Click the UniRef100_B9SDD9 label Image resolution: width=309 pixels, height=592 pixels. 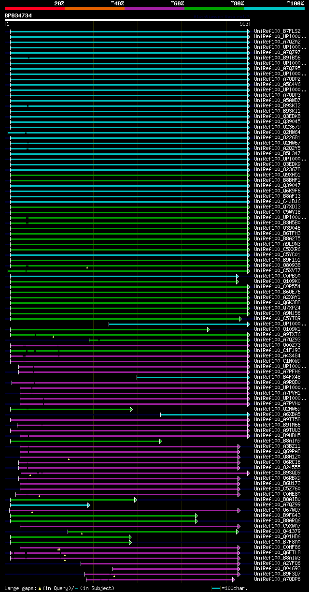278,473
